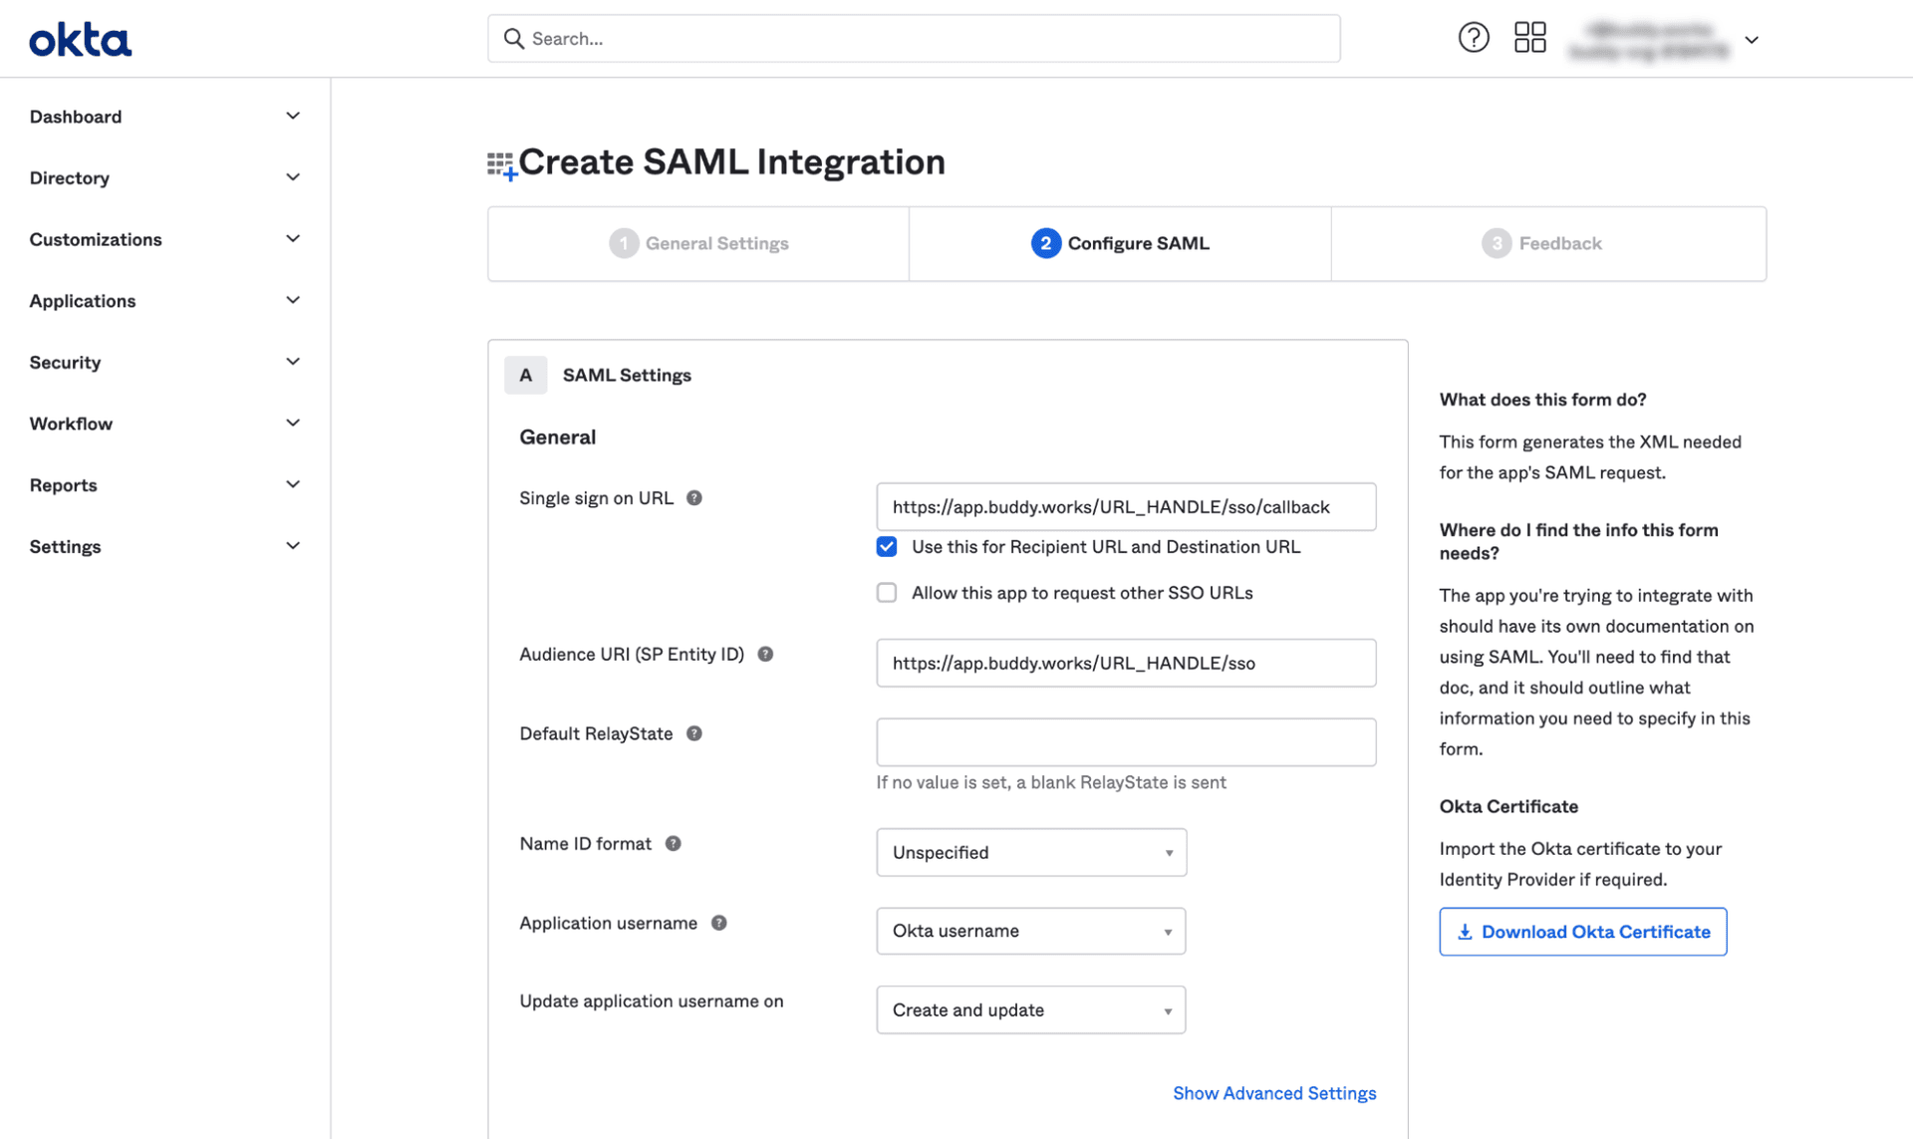Open the apps grid icon in header

click(1529, 38)
